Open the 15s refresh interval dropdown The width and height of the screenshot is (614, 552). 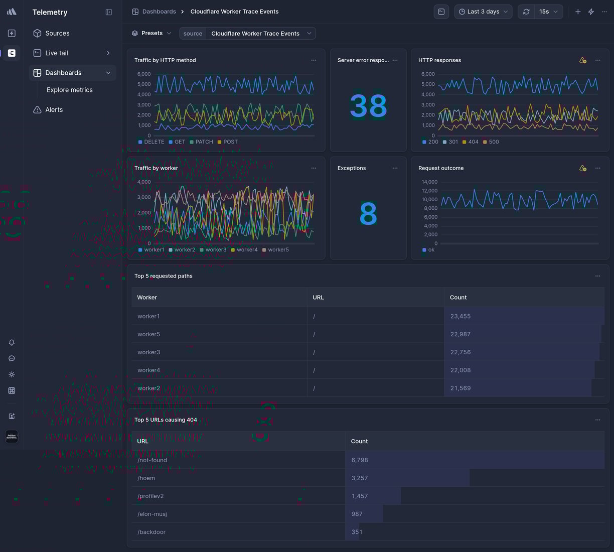click(x=548, y=12)
